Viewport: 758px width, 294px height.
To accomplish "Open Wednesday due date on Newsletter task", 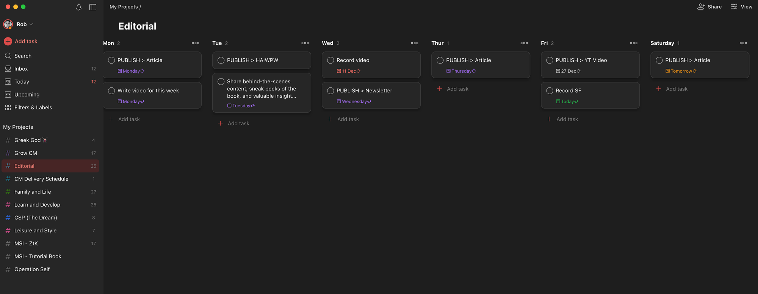I will pos(354,101).
